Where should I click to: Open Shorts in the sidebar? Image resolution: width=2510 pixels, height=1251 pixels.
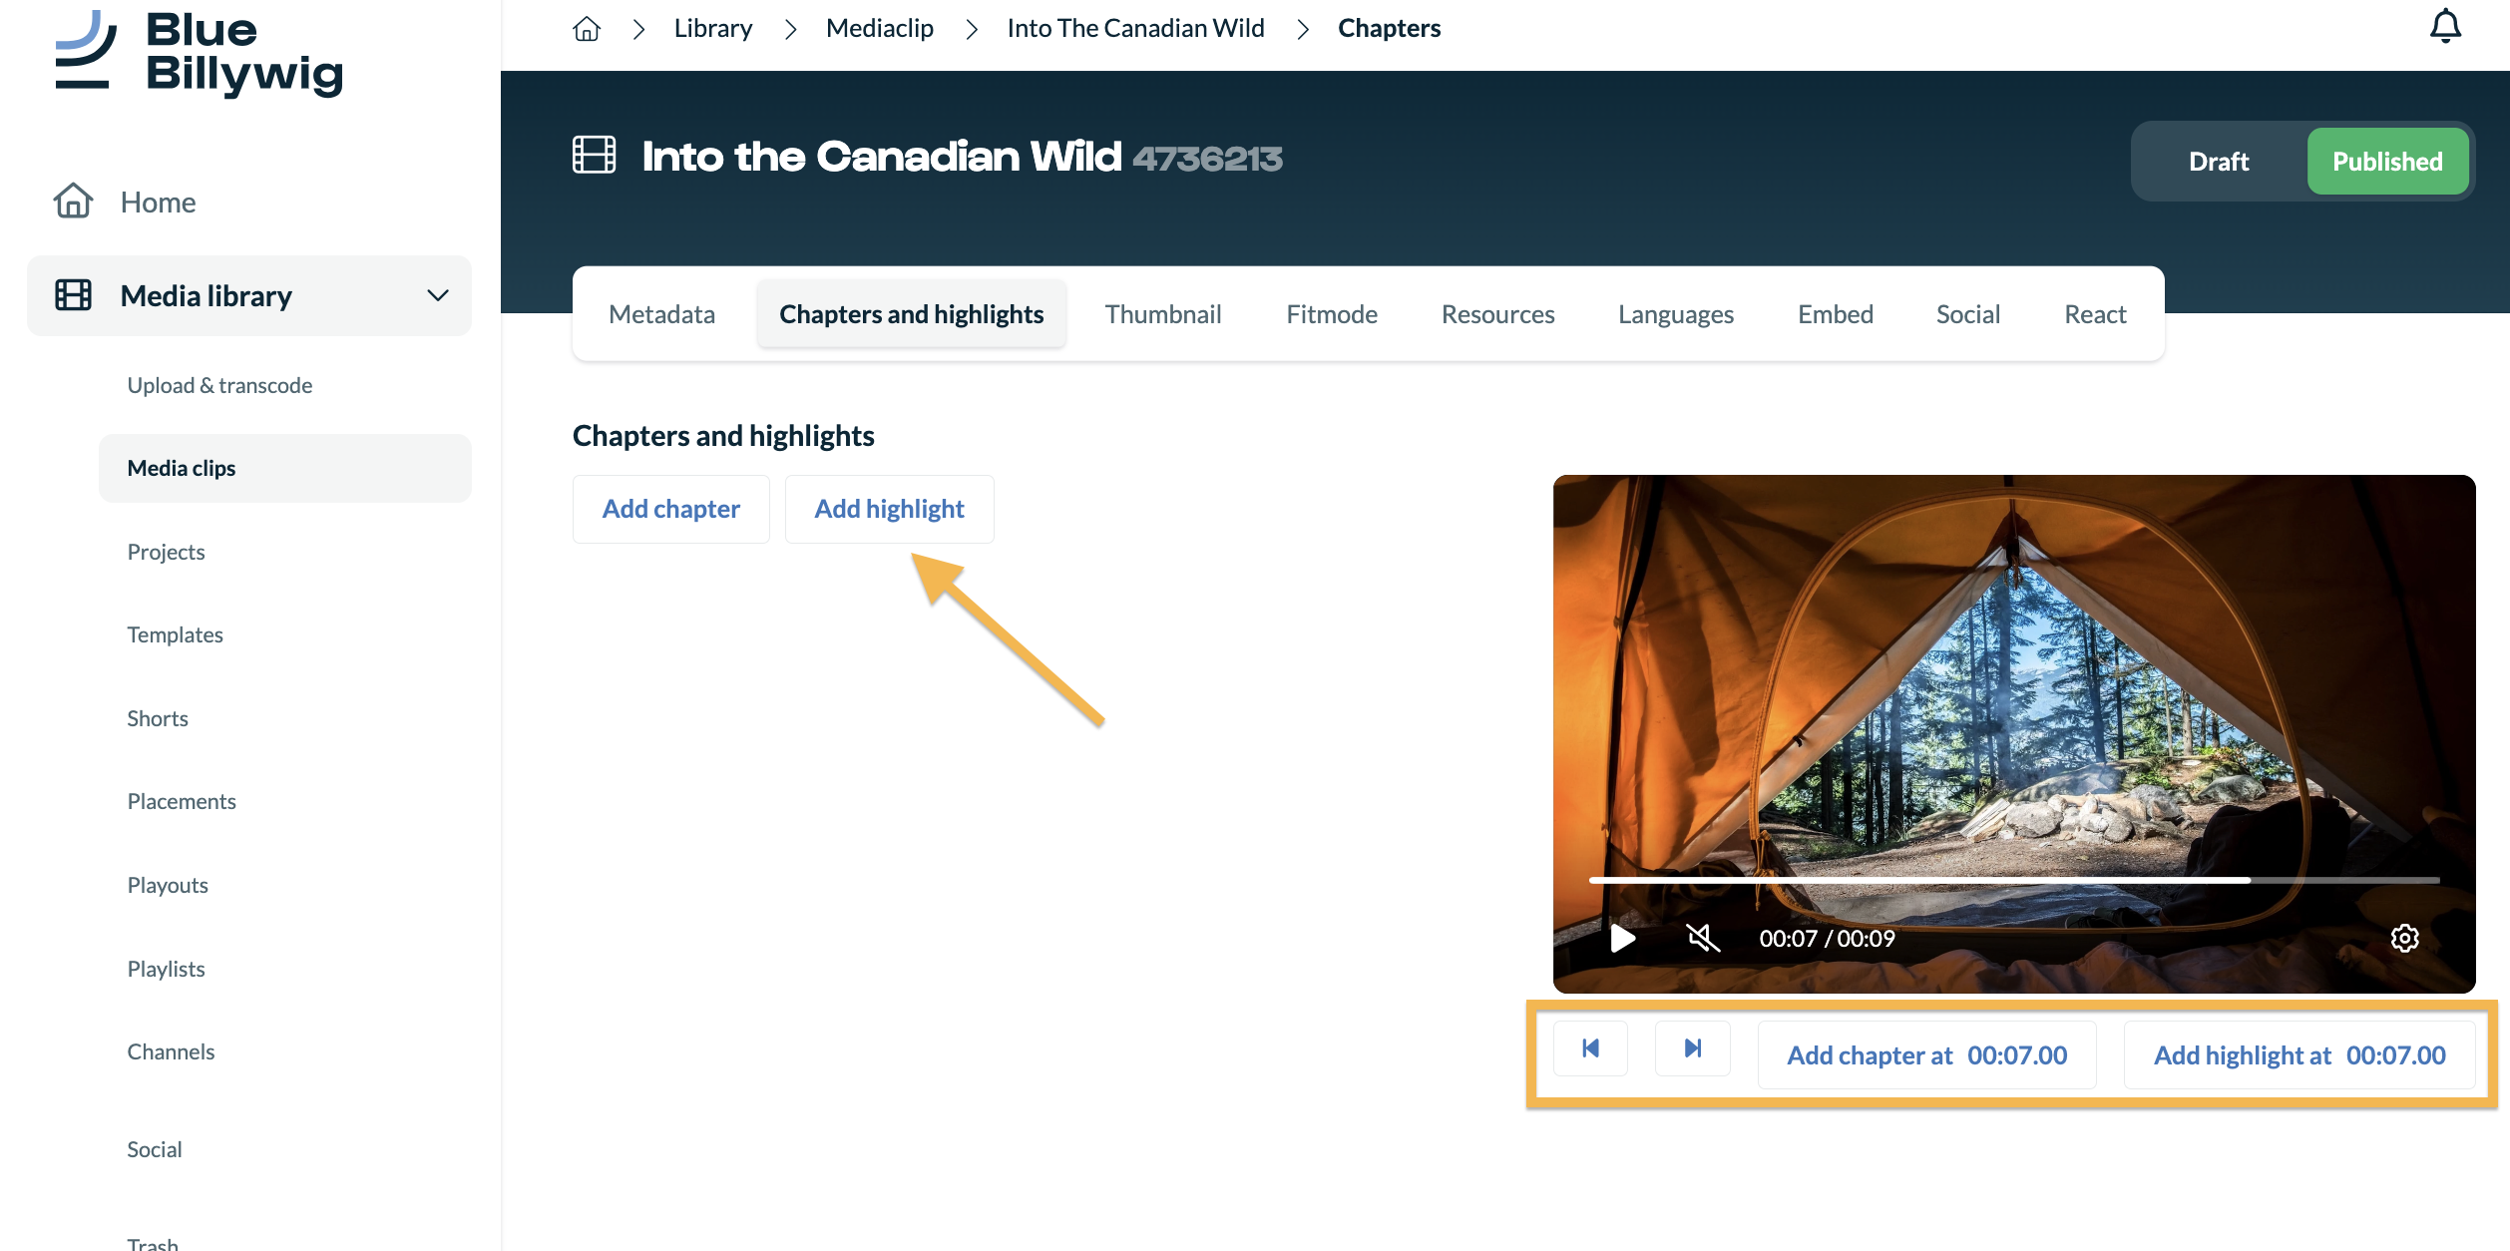click(x=158, y=718)
